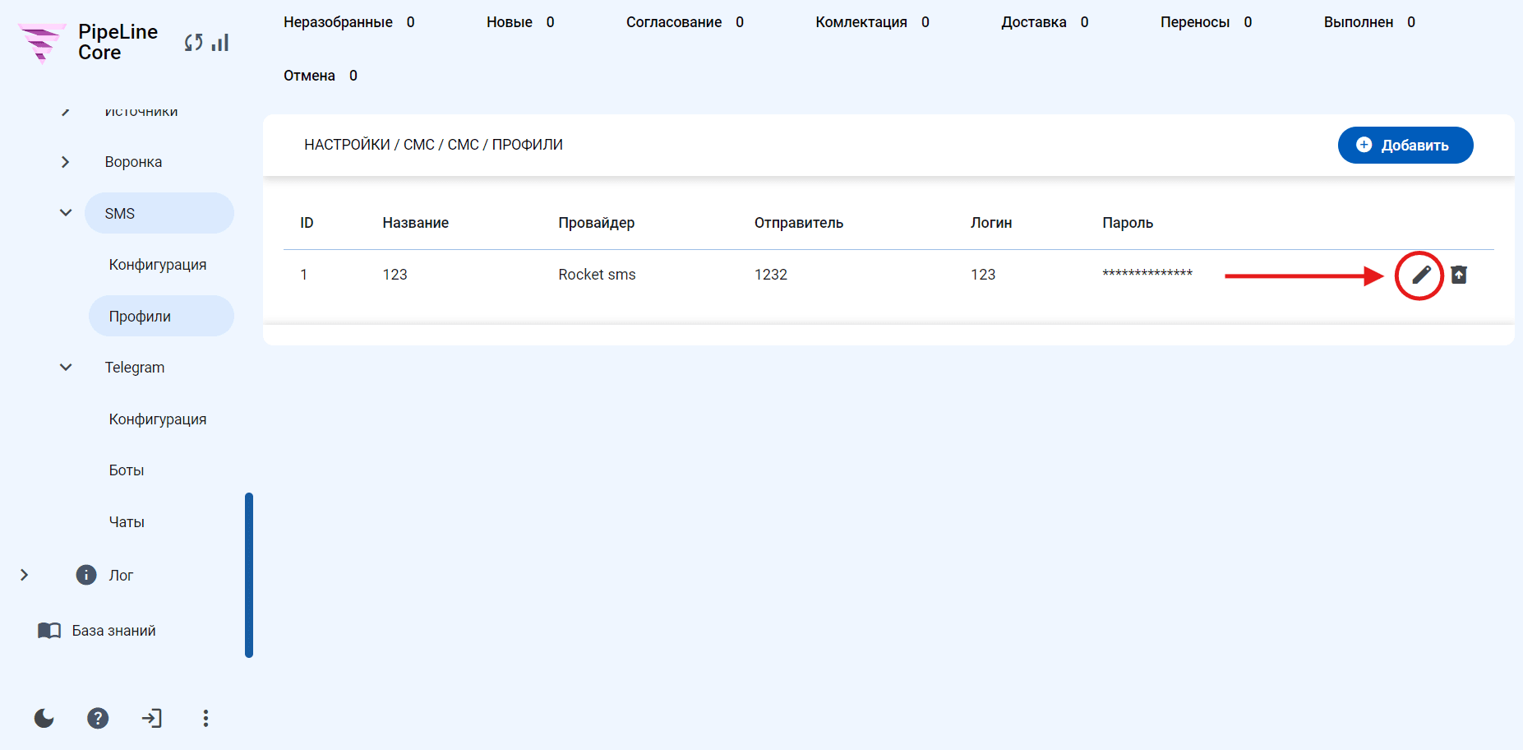The height and width of the screenshot is (750, 1523).
Task: Expand the Воронка section chevron
Action: [65, 162]
